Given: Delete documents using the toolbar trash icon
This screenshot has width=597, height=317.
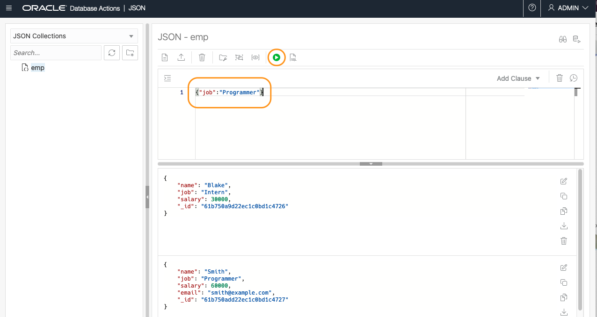Looking at the screenshot, I should pyautogui.click(x=202, y=57).
